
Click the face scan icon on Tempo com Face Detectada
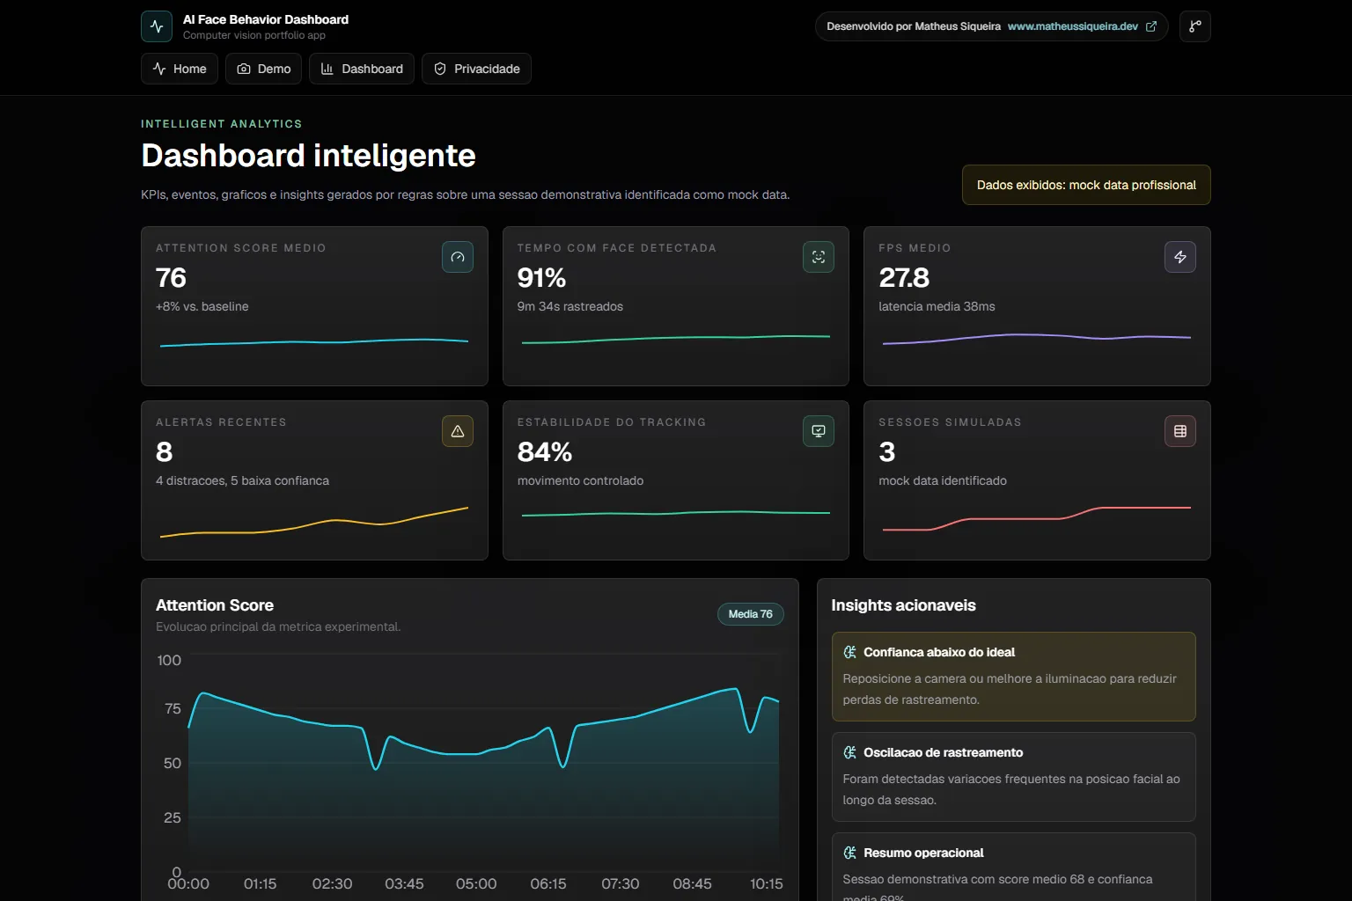coord(819,257)
